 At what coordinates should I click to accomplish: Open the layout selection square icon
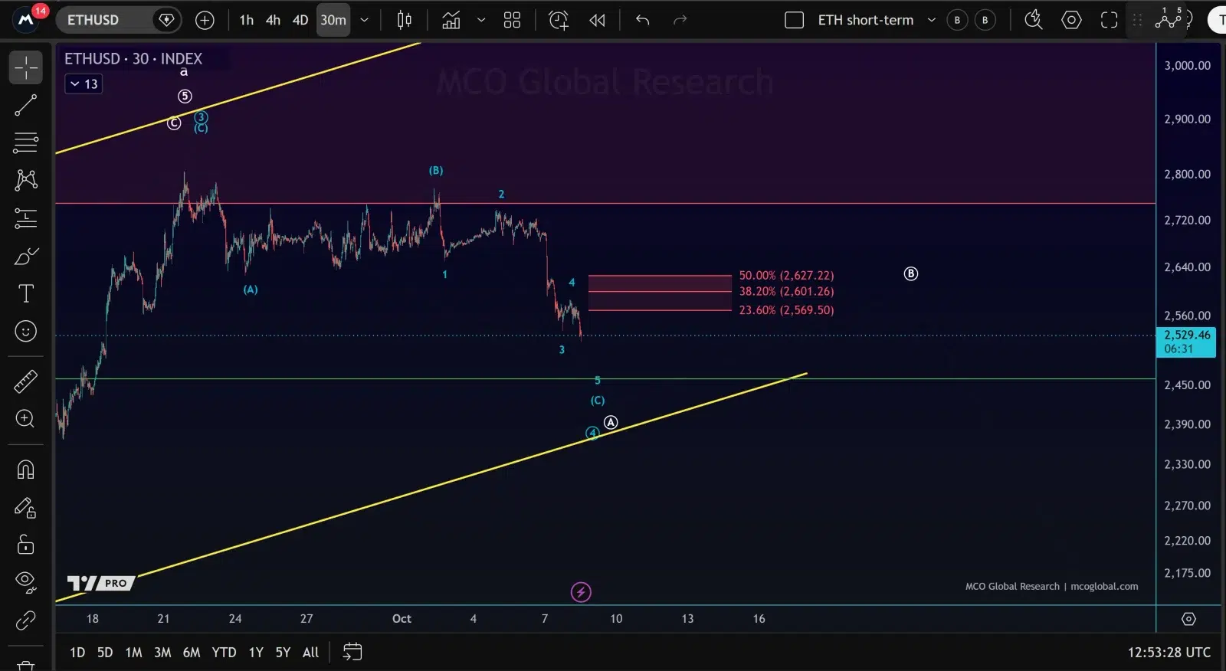pos(795,20)
